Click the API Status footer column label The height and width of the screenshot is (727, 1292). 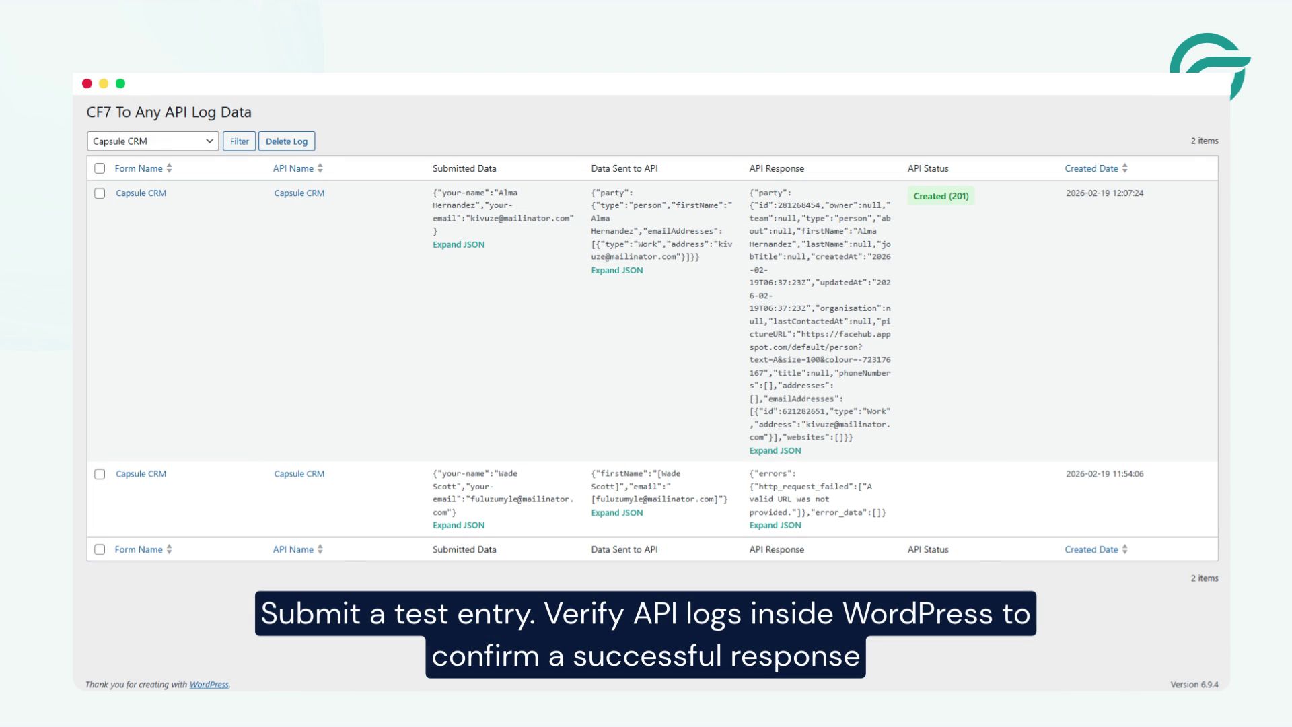(928, 549)
